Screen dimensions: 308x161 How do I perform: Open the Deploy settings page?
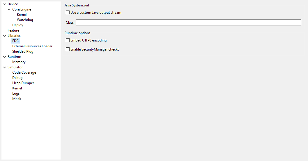18,25
